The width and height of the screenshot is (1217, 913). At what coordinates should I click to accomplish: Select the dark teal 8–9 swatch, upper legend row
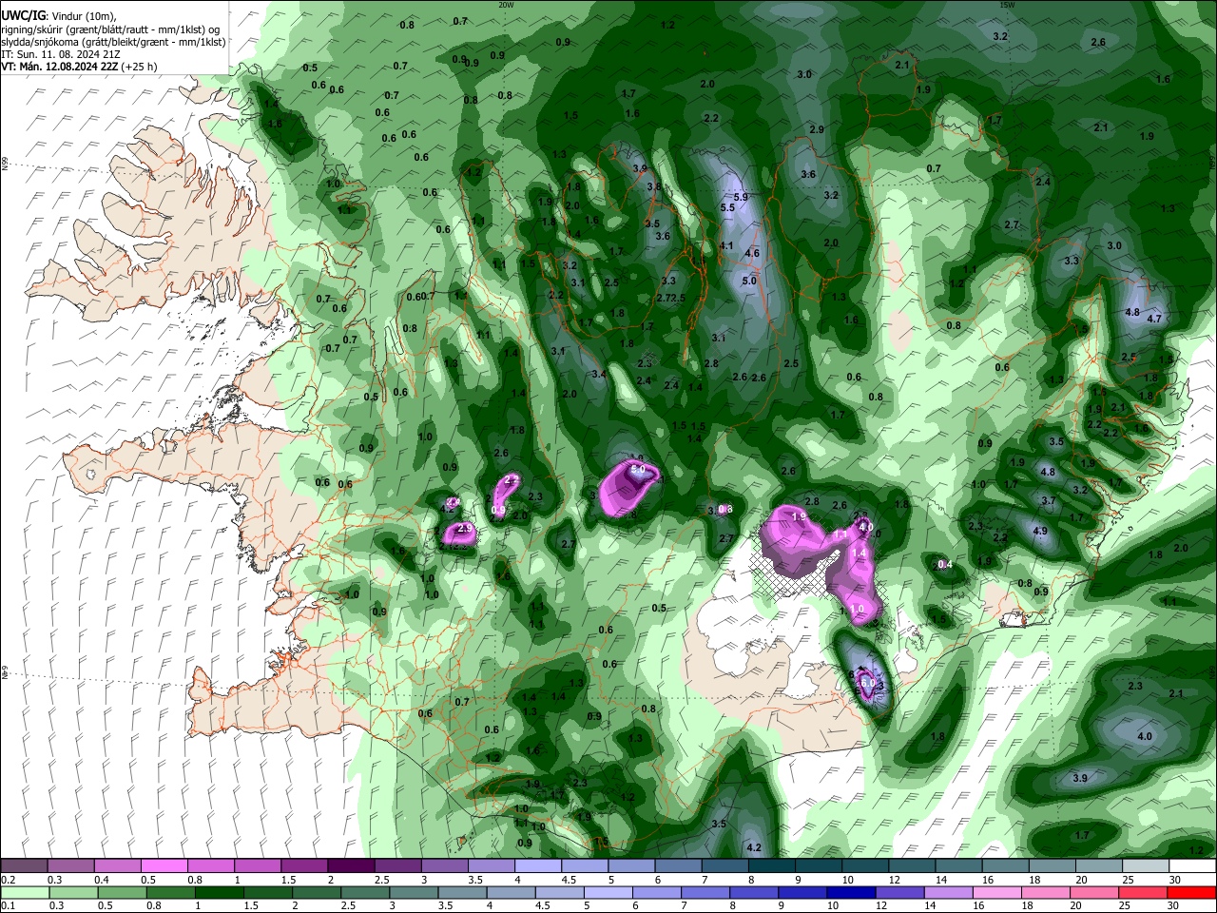coord(771,866)
